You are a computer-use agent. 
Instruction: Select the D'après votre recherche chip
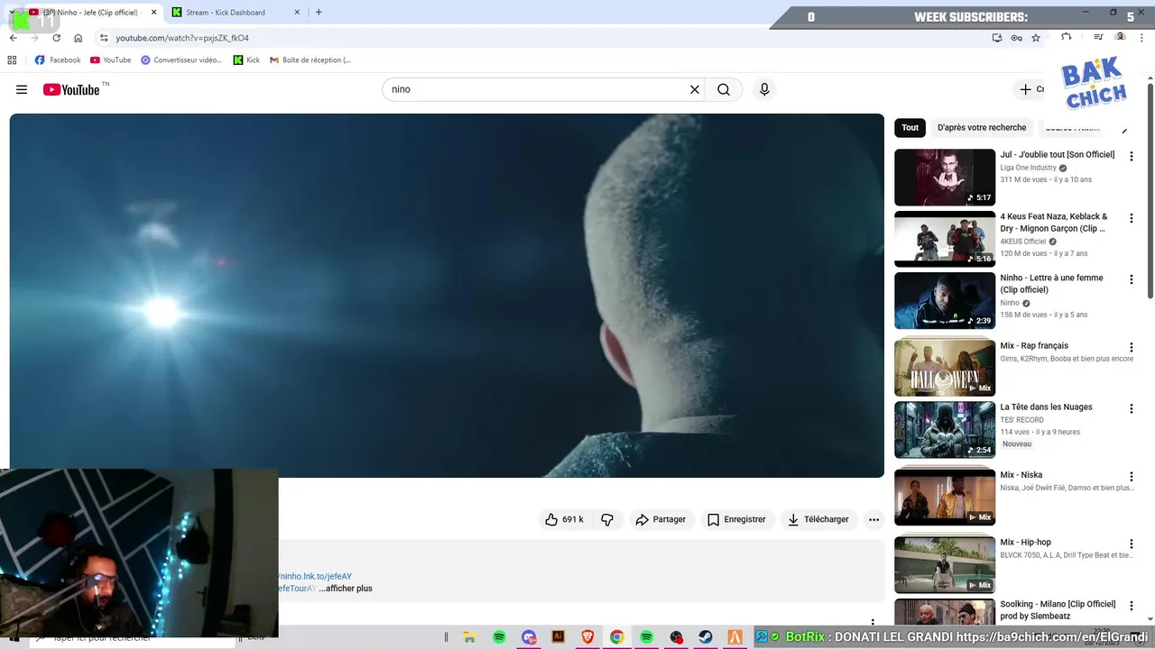point(982,127)
